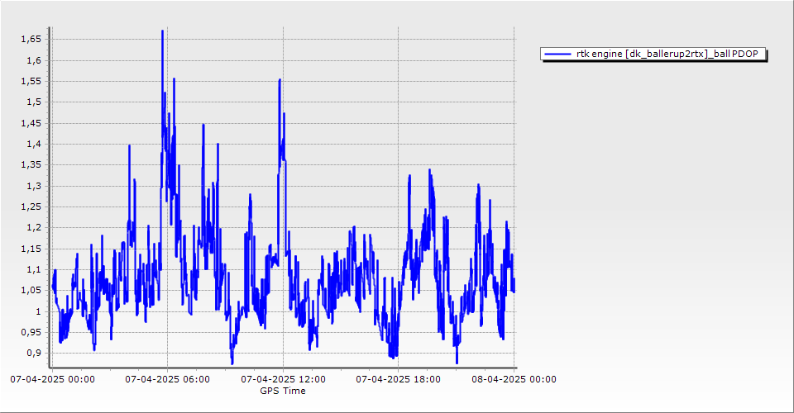The height and width of the screenshot is (413, 794).
Task: Click the y-axis value '0,9'
Action: pyautogui.click(x=33, y=353)
